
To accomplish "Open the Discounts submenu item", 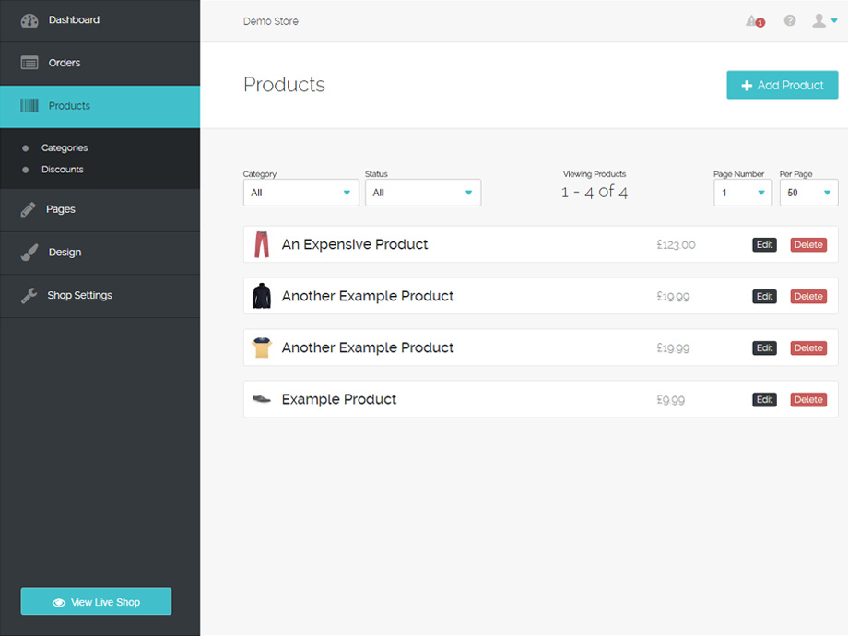I will tap(63, 170).
